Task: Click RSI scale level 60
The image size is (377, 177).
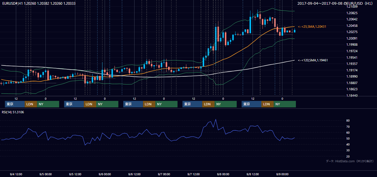Action: point(348,132)
